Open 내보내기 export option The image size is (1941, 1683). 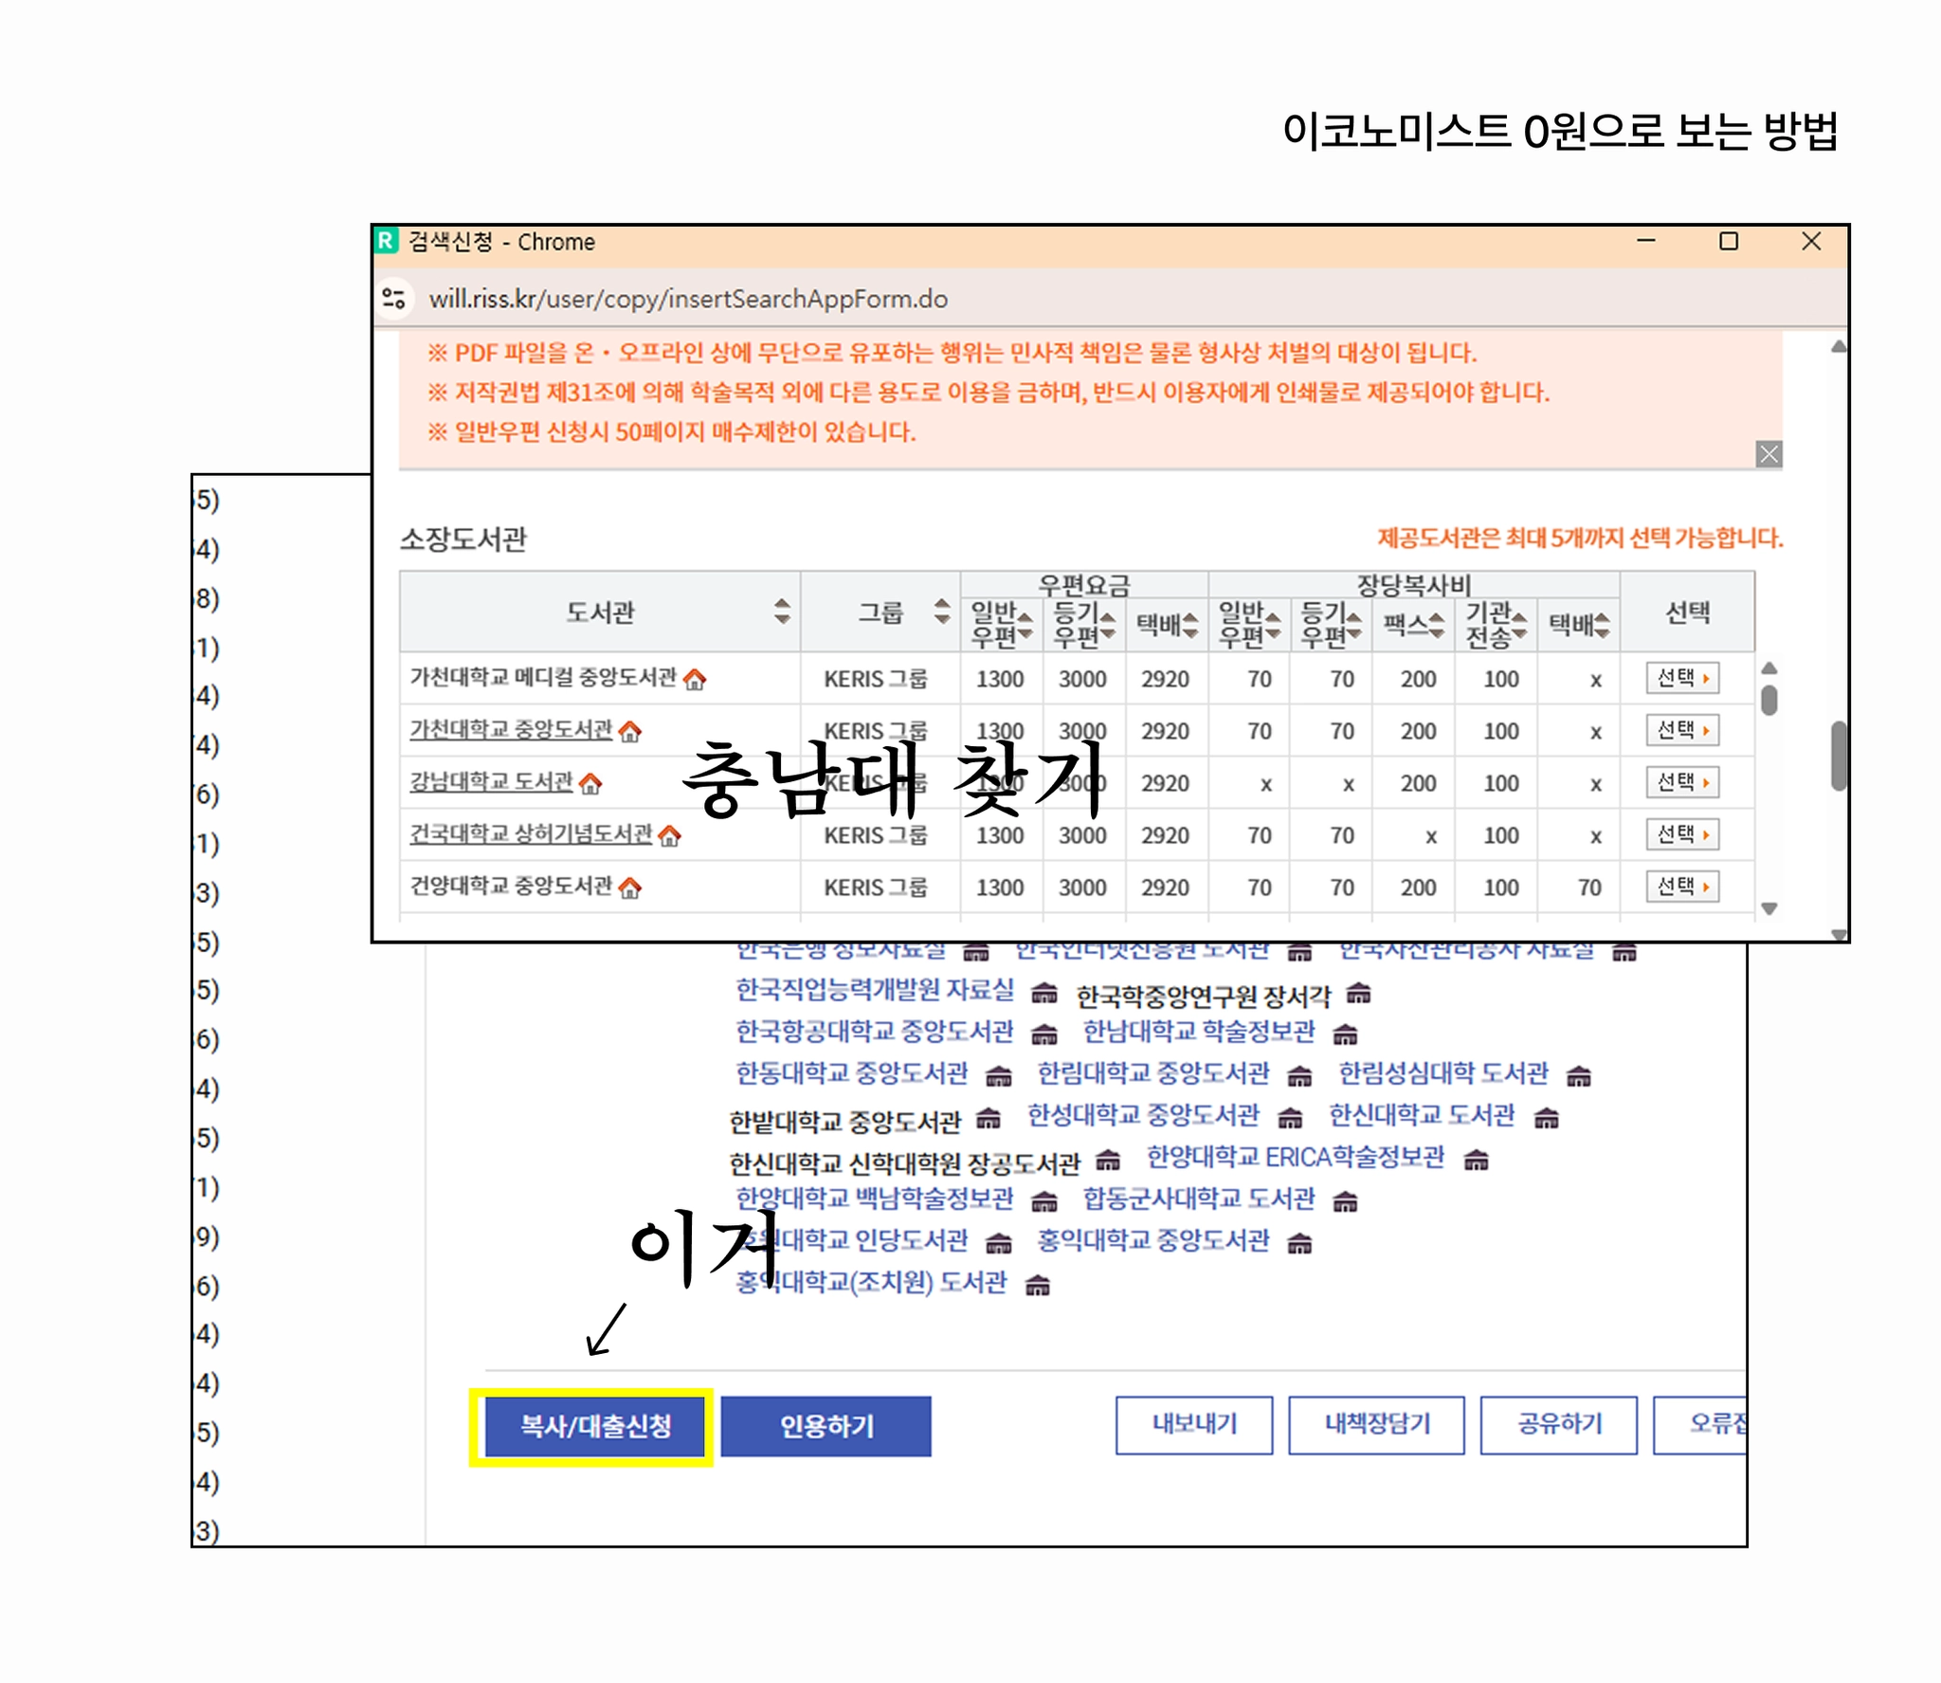click(1193, 1423)
